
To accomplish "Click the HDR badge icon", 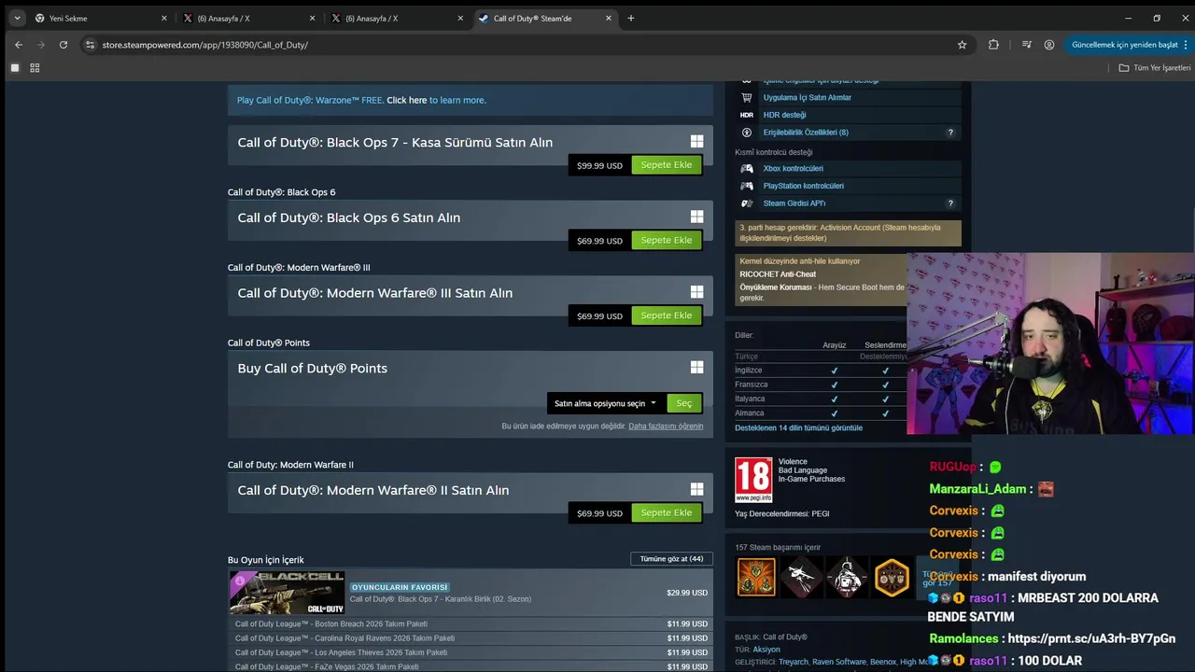I will [x=747, y=115].
